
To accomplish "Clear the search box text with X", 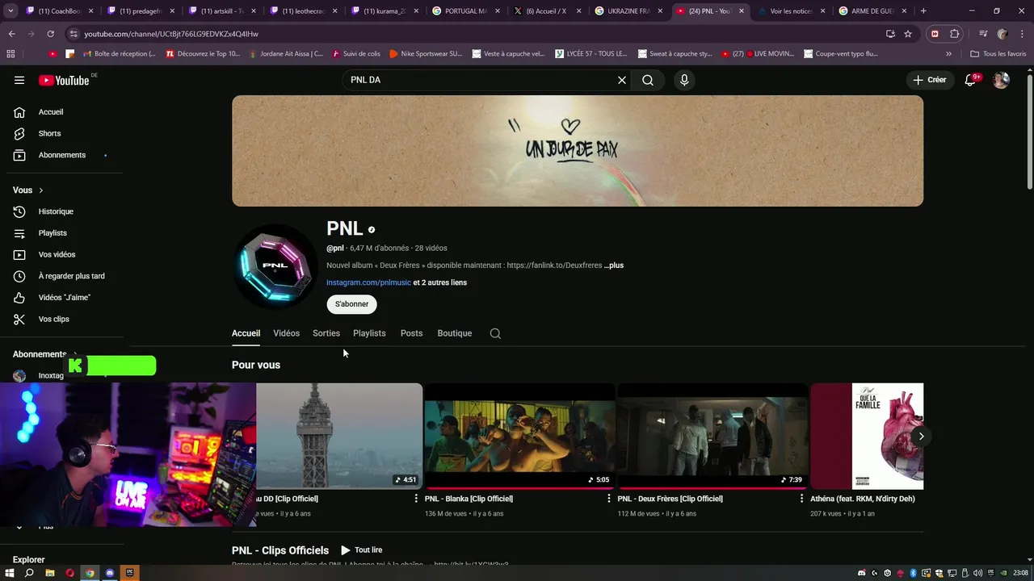I will click(x=622, y=80).
